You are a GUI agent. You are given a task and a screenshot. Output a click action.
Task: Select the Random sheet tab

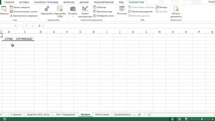[x=86, y=114]
